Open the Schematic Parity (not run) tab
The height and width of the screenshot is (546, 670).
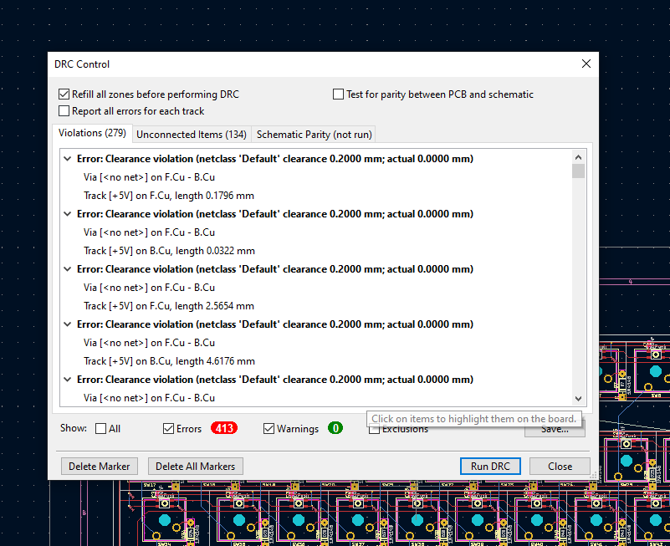(x=314, y=135)
